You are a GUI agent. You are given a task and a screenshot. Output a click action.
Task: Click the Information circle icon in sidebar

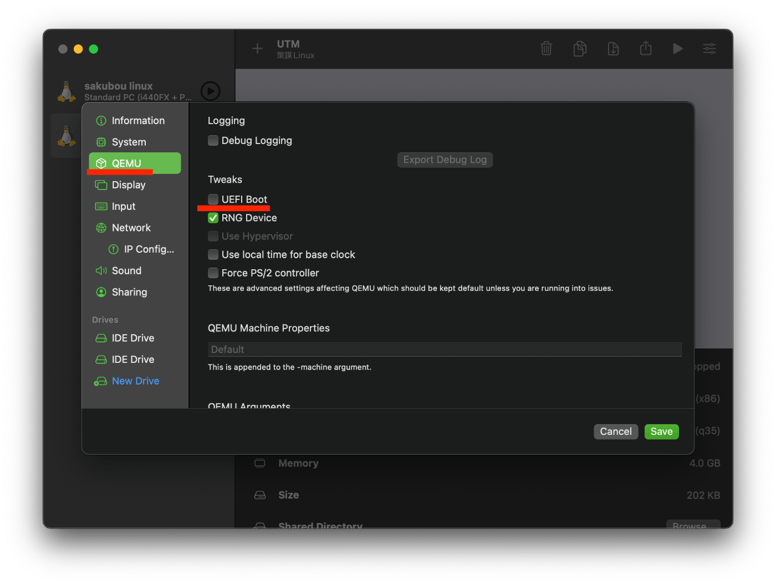101,121
